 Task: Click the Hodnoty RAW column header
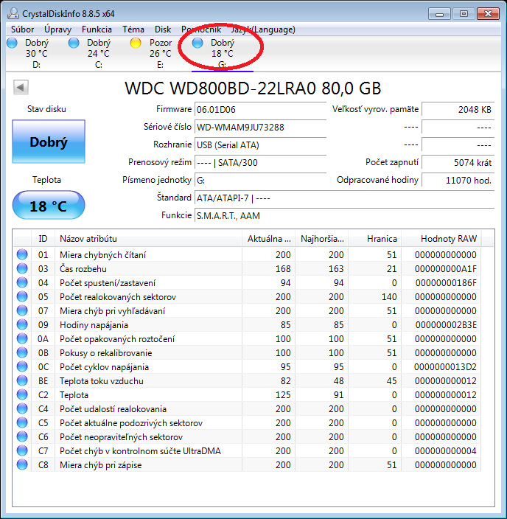click(441, 239)
